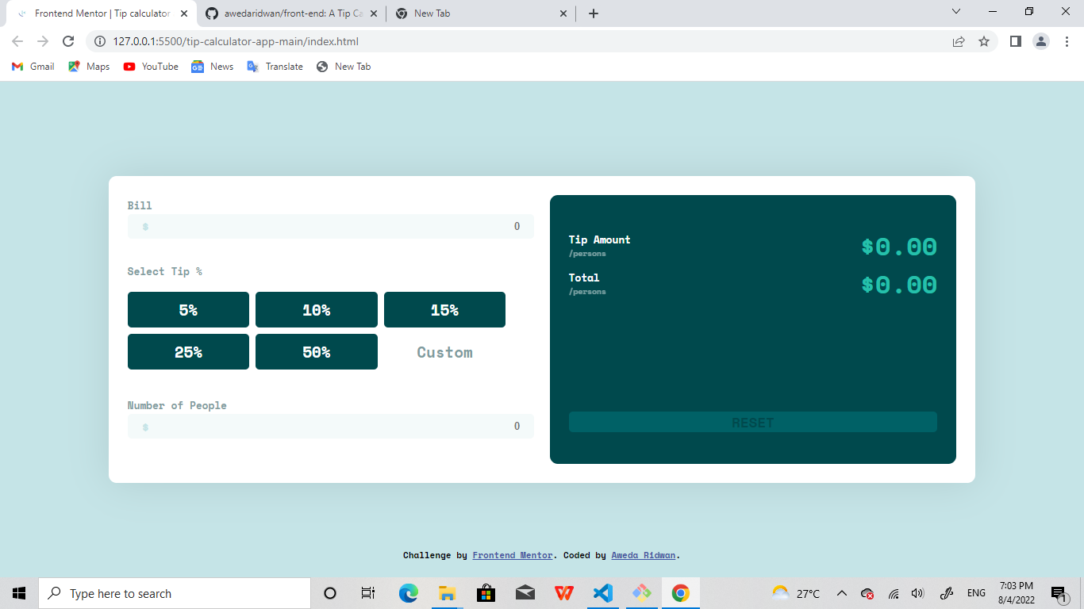Select the 5% tip button
This screenshot has width=1084, height=609.
(188, 309)
